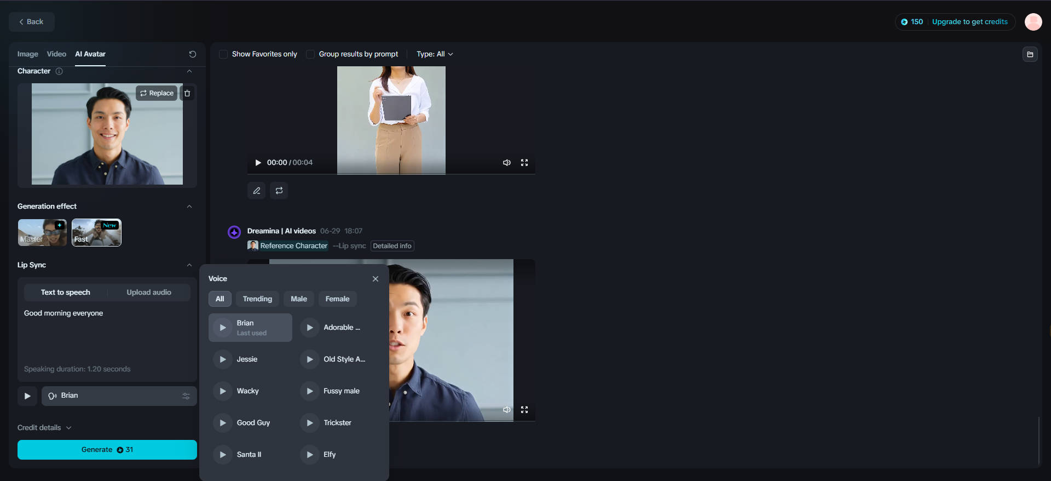Click the Reference Character tag
Image resolution: width=1051 pixels, height=481 pixels.
click(288, 246)
